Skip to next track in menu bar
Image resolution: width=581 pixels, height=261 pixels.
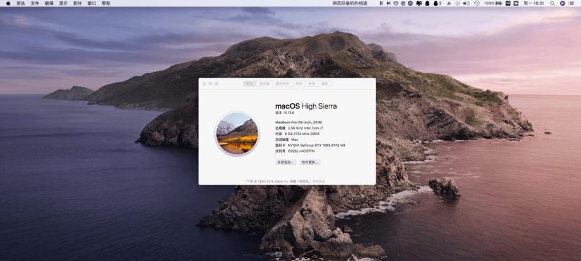(388, 3)
